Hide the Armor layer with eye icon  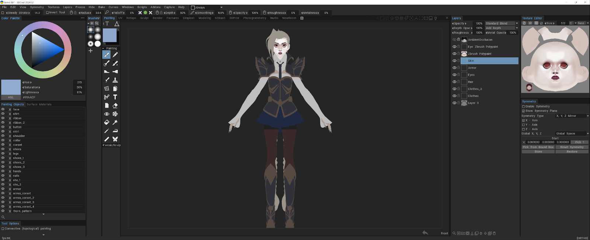pos(454,68)
